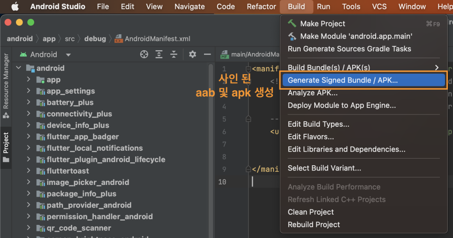
Task: Expand the device_info_plus tree node
Action: click(28, 125)
